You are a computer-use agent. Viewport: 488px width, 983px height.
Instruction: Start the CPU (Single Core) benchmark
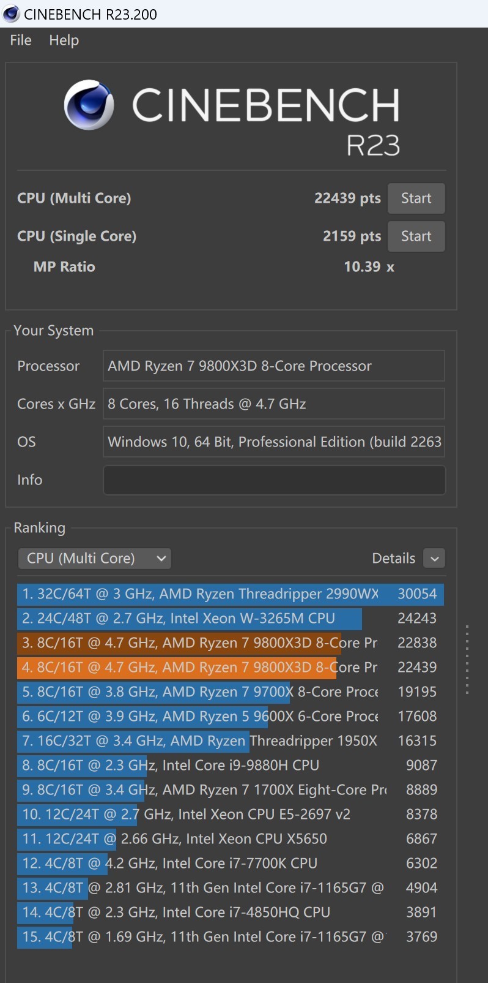pyautogui.click(x=416, y=236)
